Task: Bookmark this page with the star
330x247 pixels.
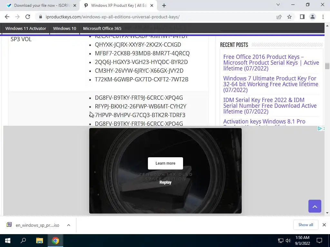Action: point(289,17)
